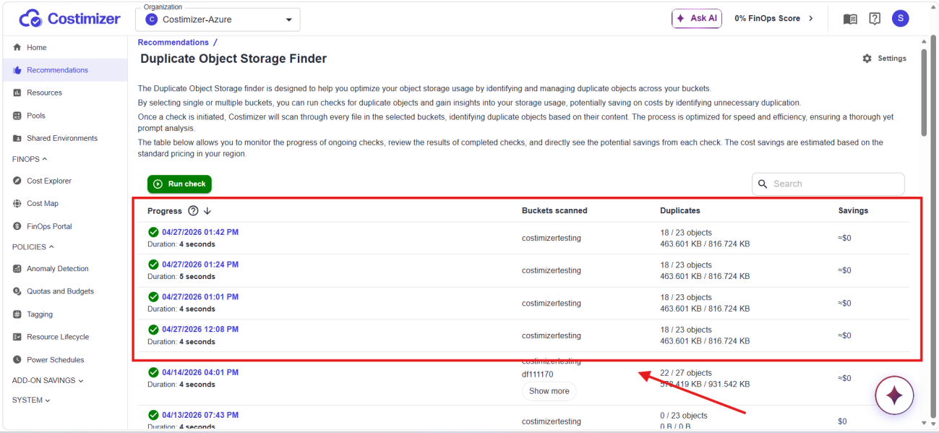Click the FinOps Portal sidebar icon
The image size is (939, 433).
coord(17,227)
